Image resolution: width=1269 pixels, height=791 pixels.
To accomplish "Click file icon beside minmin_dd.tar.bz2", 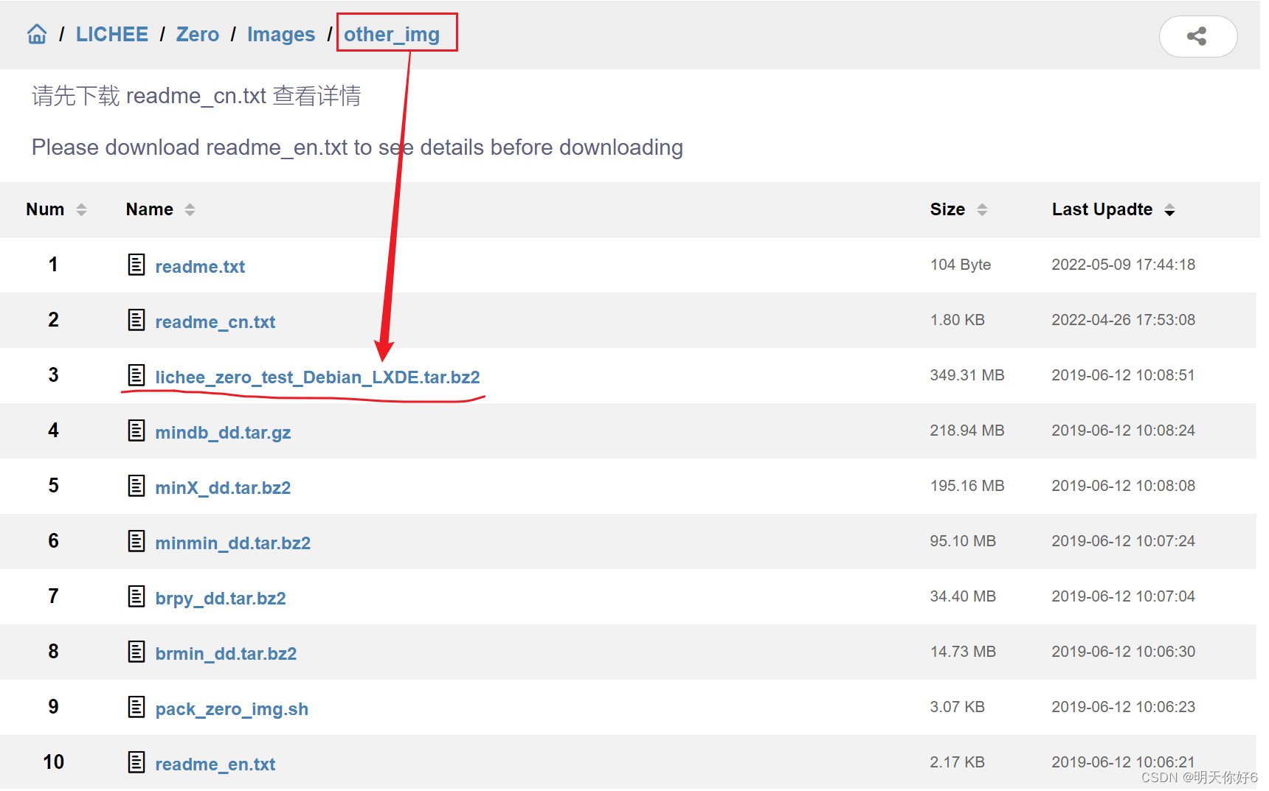I will 136,541.
